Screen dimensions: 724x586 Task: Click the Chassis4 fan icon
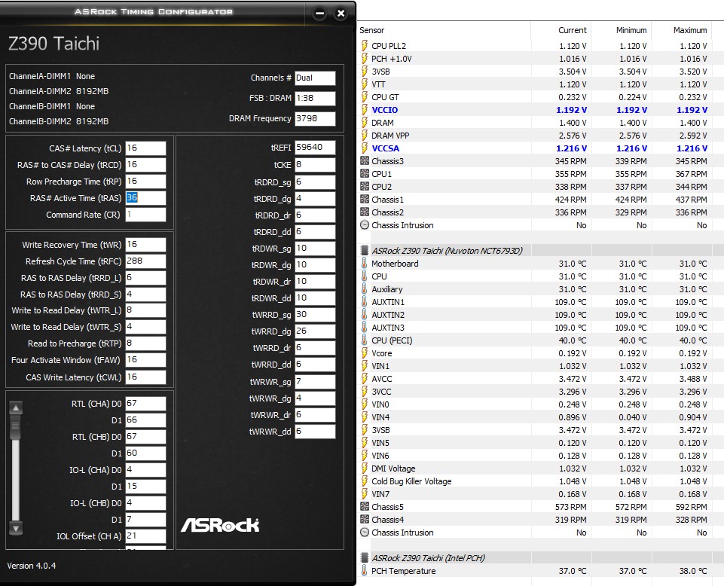point(365,520)
